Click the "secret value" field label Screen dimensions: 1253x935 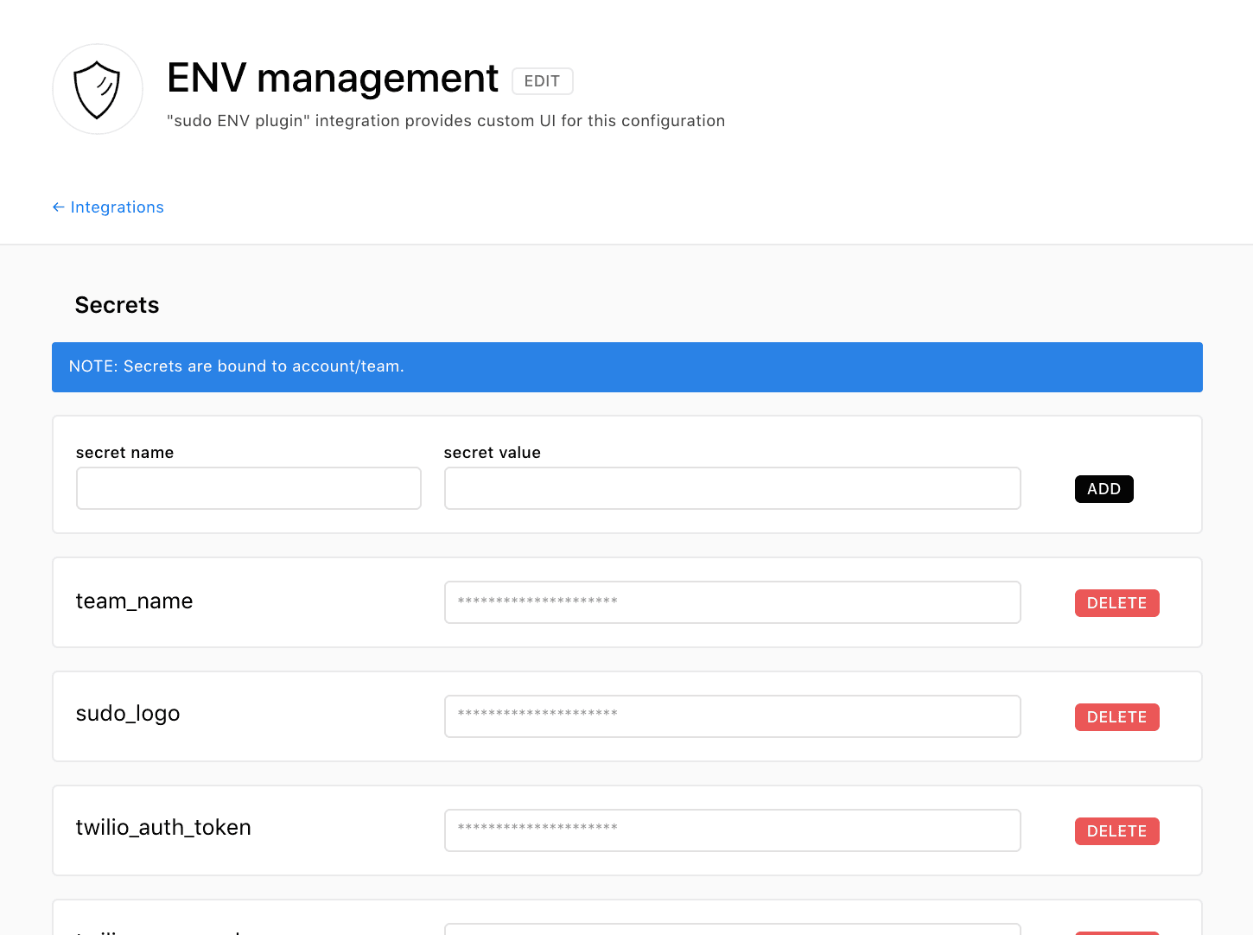[492, 453]
